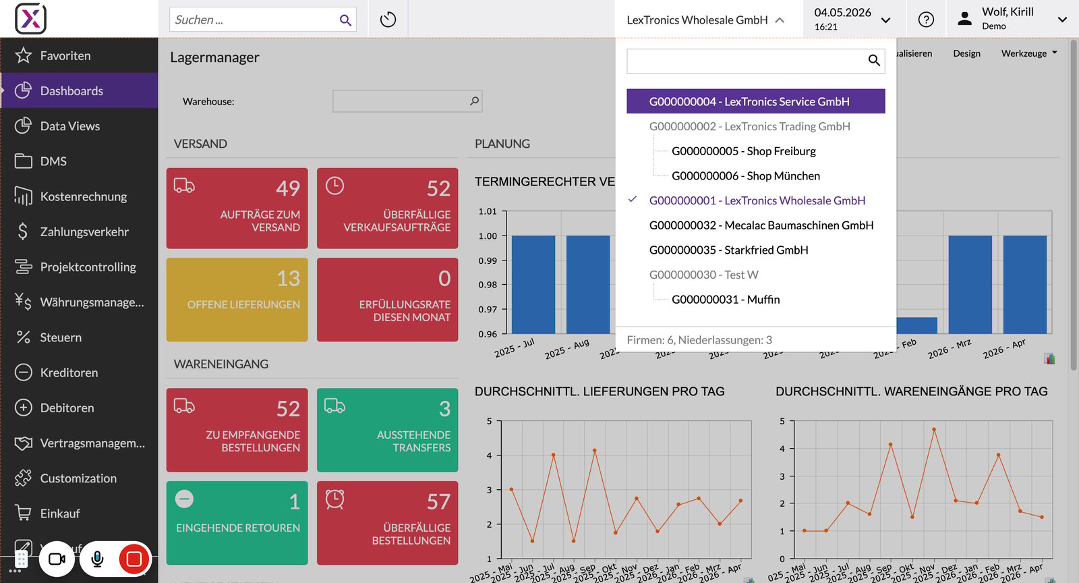The image size is (1079, 583).
Task: Click the company search magnifier icon
Action: (x=874, y=61)
